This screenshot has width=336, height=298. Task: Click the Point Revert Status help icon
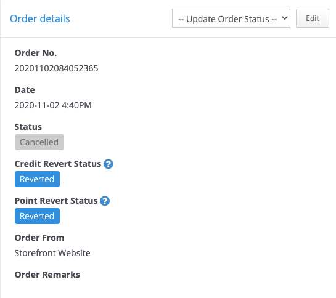pos(105,201)
